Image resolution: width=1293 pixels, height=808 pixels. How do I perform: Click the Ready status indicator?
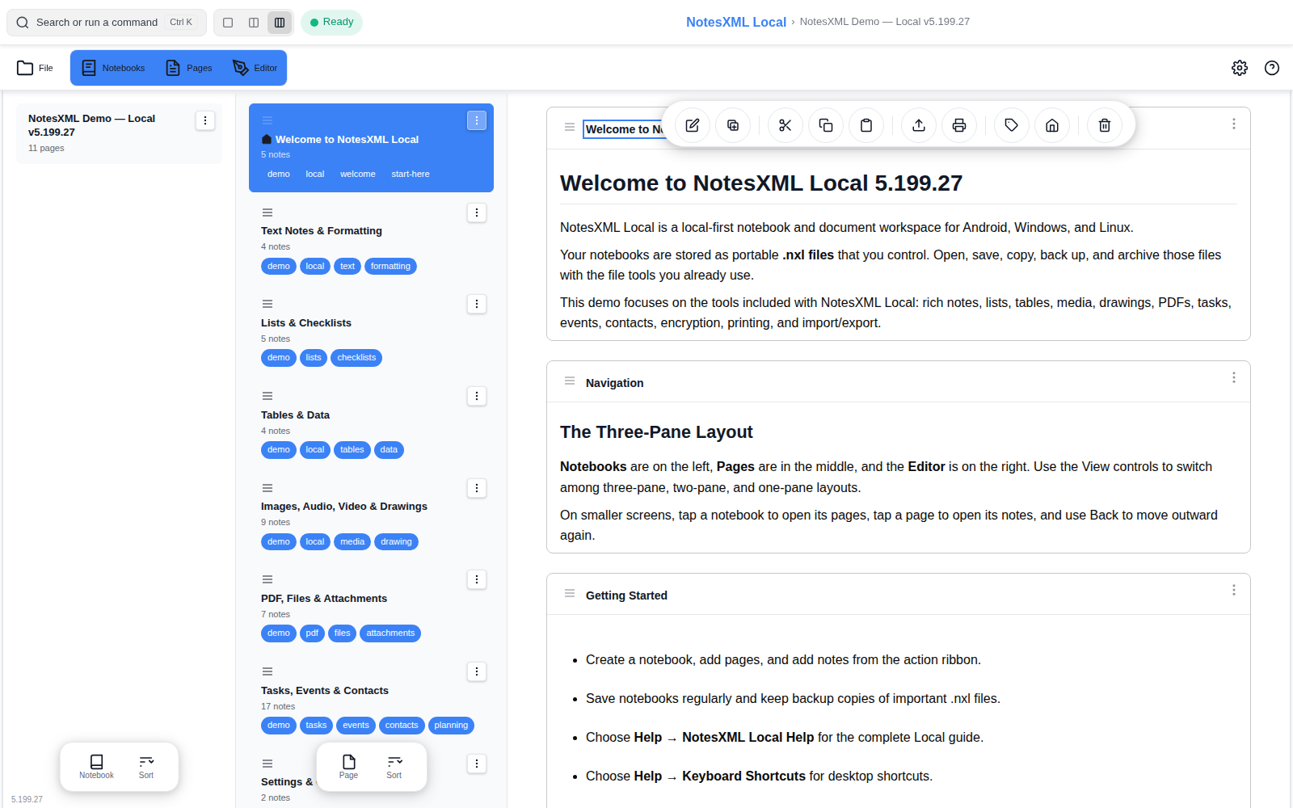point(331,23)
